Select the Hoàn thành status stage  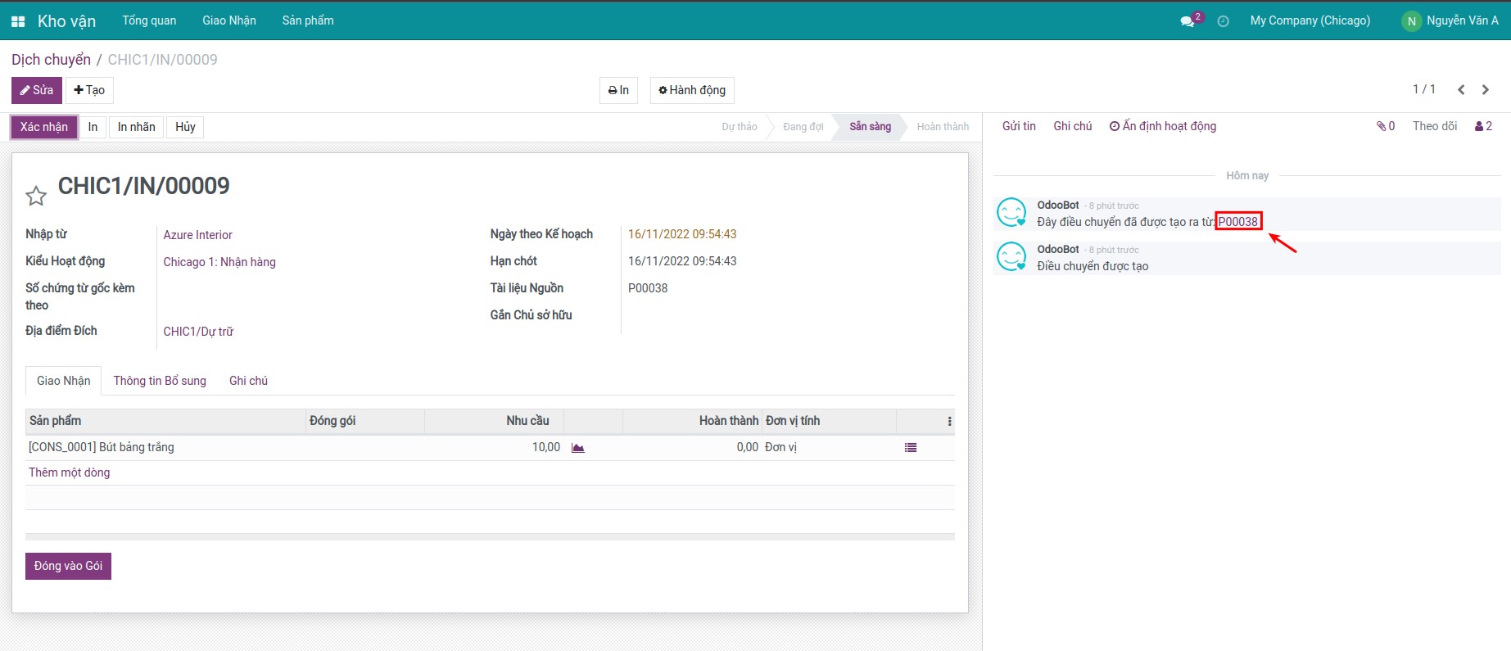[x=942, y=127]
